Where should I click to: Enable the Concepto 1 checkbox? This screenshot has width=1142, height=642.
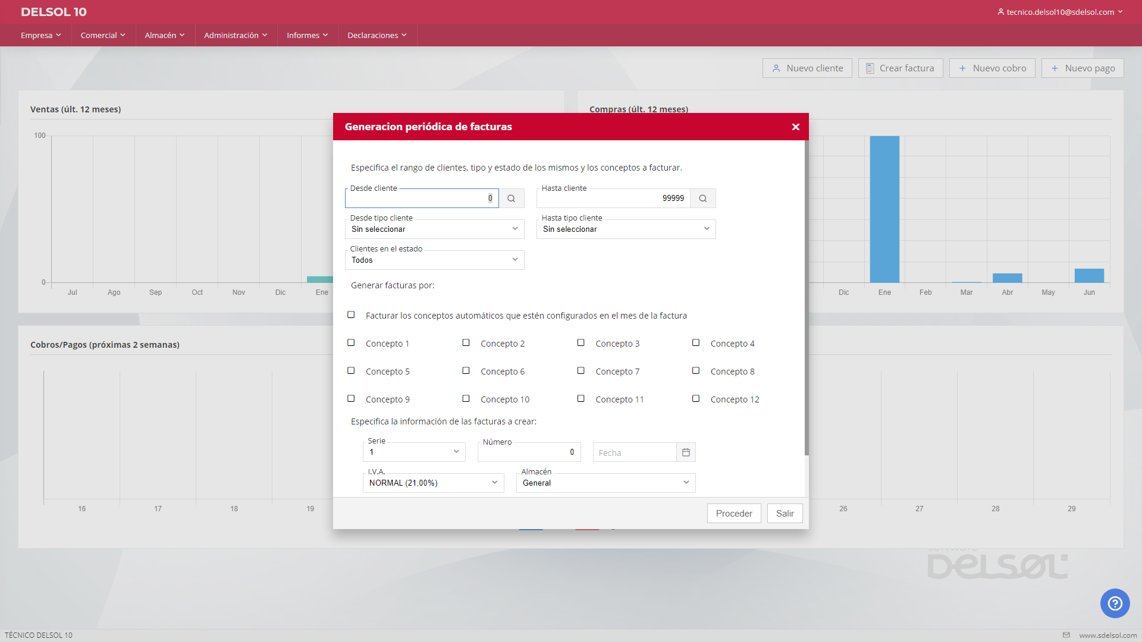click(x=351, y=343)
